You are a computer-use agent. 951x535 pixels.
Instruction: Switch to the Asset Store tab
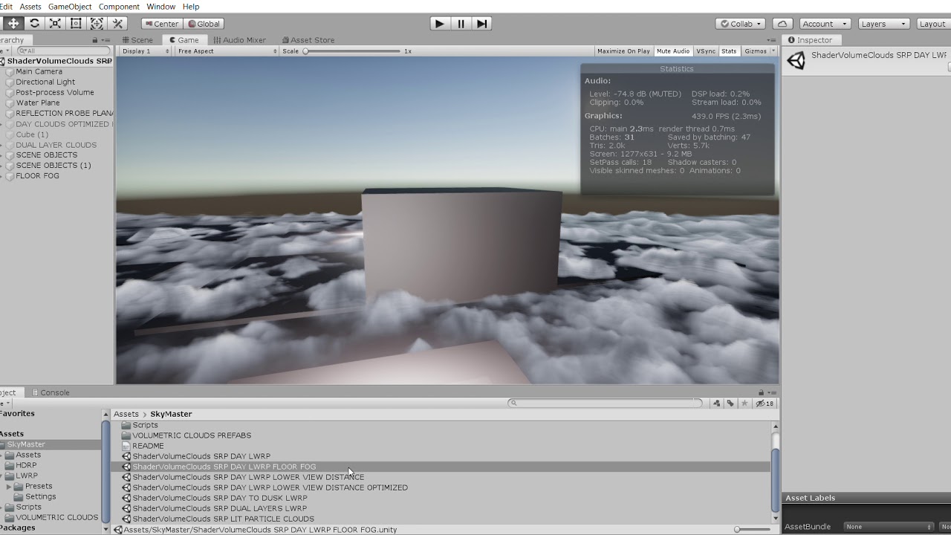click(308, 40)
